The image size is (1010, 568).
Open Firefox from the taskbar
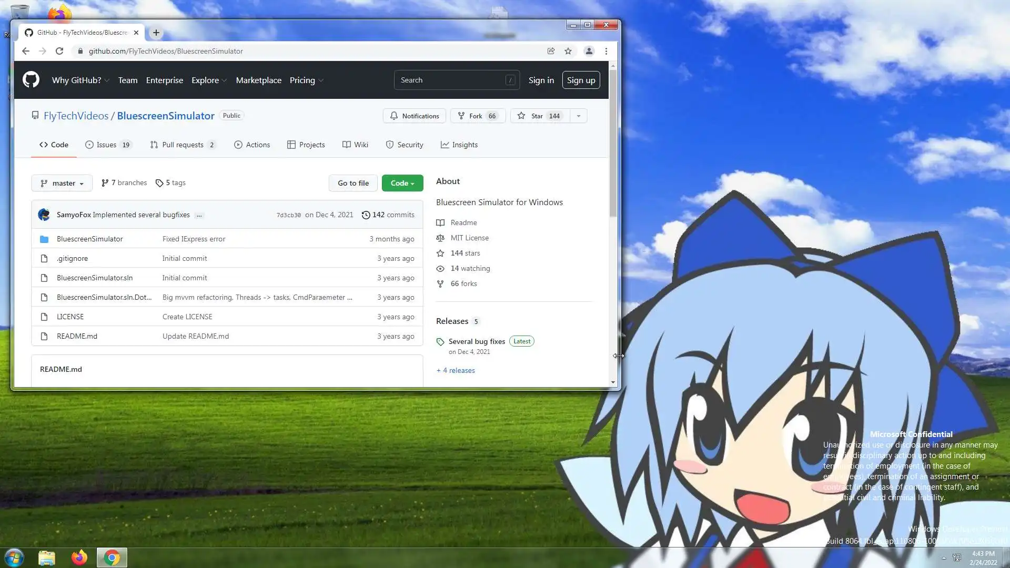79,557
